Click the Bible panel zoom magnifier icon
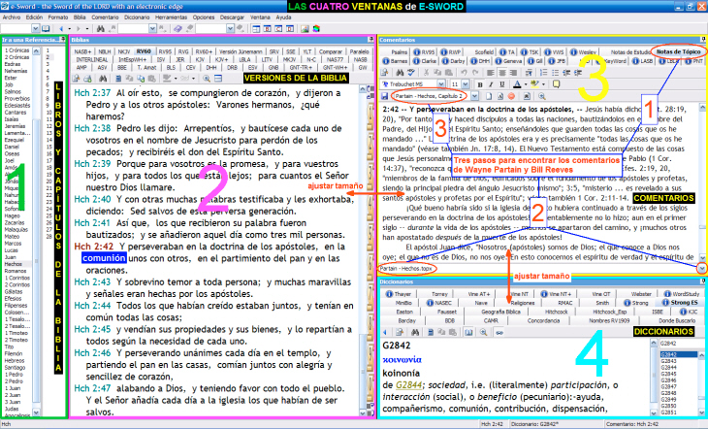Image resolution: width=708 pixels, height=429 pixels. [x=207, y=79]
